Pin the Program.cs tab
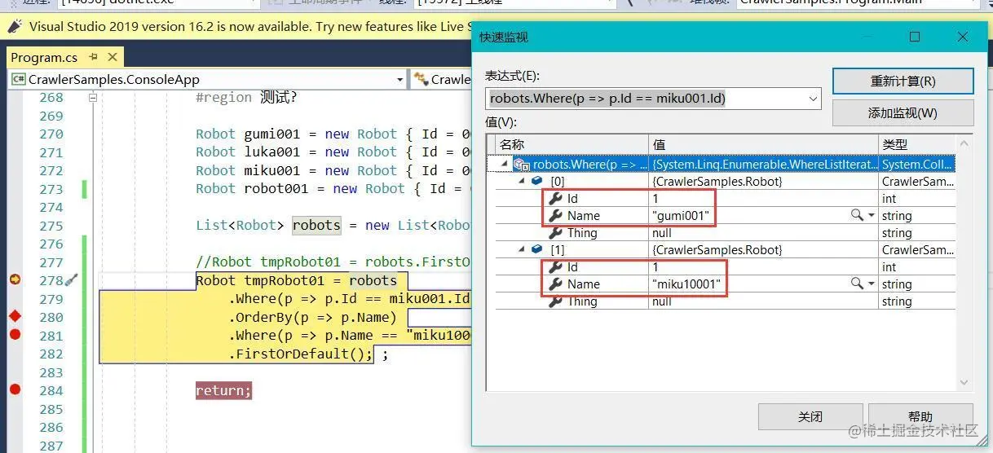This screenshot has height=453, width=993. tap(93, 57)
